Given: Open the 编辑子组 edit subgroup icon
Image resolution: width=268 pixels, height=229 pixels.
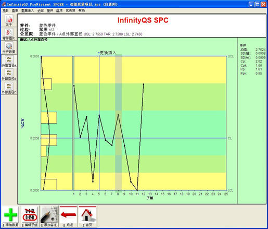Looking at the screenshot, I should tap(30, 216).
